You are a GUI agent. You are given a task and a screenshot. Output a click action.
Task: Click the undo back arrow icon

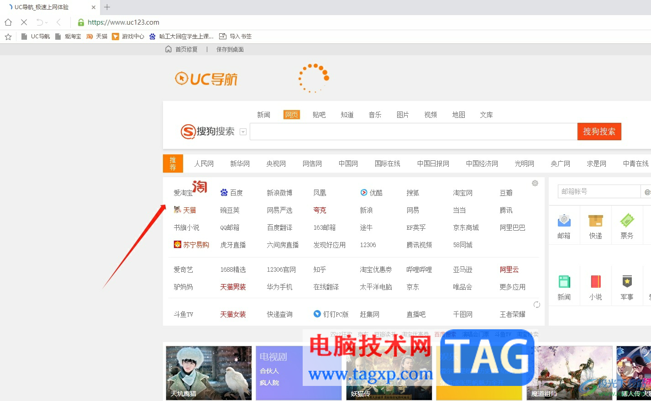(x=40, y=22)
